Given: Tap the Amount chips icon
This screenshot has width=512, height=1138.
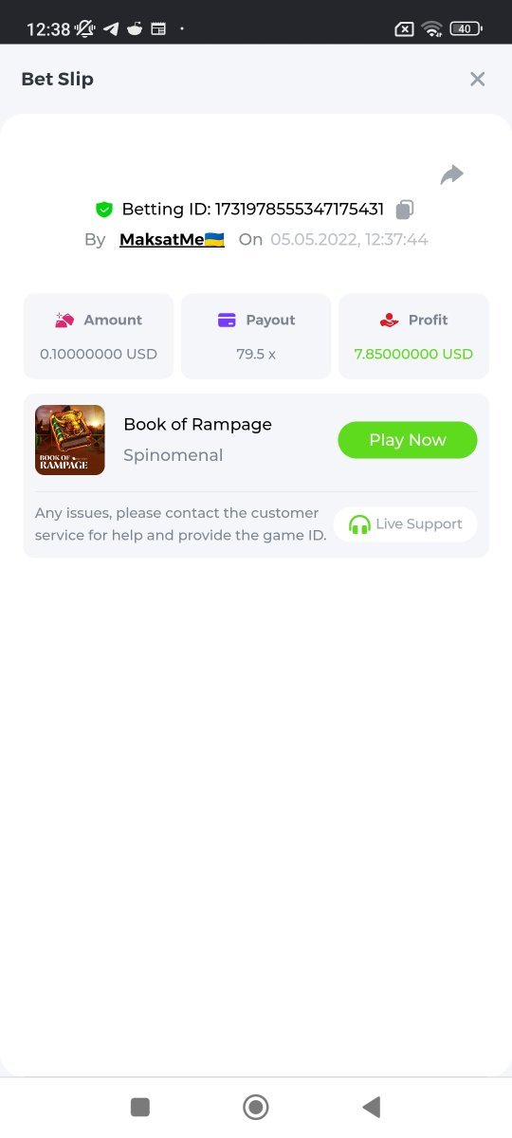Looking at the screenshot, I should click(x=64, y=321).
